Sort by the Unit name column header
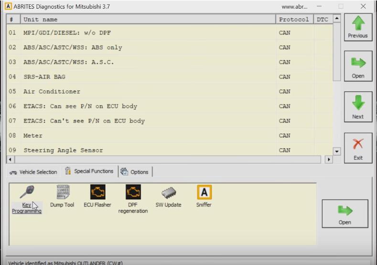The image size is (377, 265). click(x=148, y=19)
